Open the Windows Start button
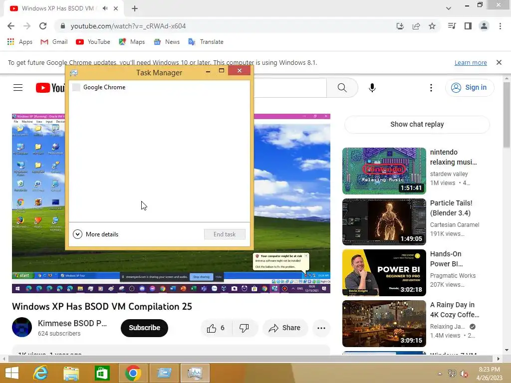Viewport: 511px width, 383px height. (x=12, y=373)
